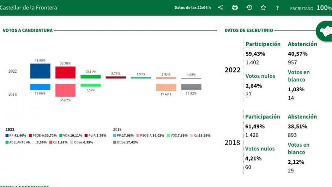Open the Andalusia map button
This screenshot has width=332, height=187.
324,31
